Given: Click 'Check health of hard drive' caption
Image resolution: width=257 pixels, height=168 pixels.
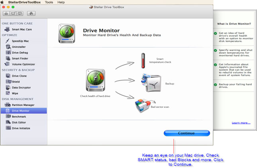Looking at the screenshot, I should (95, 96).
